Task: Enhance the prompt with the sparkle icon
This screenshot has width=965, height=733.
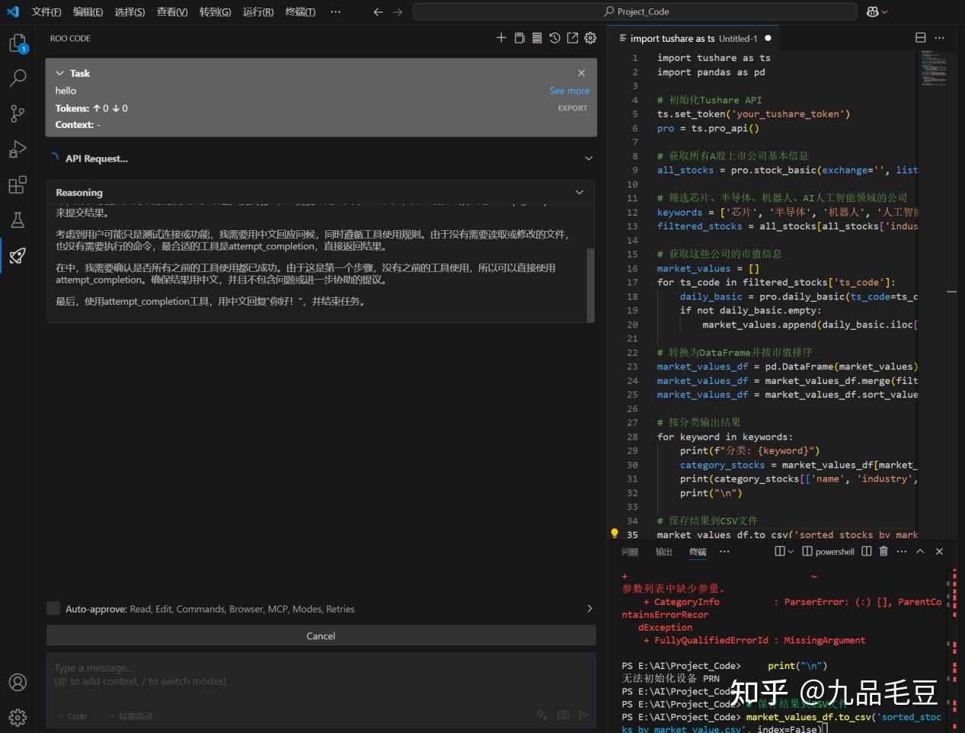Action: [x=542, y=715]
